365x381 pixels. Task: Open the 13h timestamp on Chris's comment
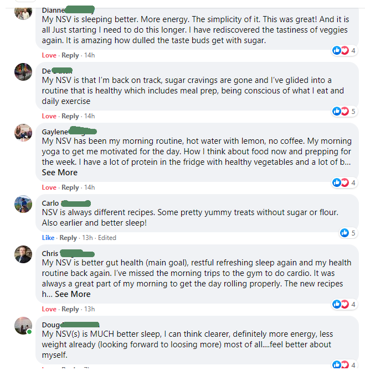point(90,309)
